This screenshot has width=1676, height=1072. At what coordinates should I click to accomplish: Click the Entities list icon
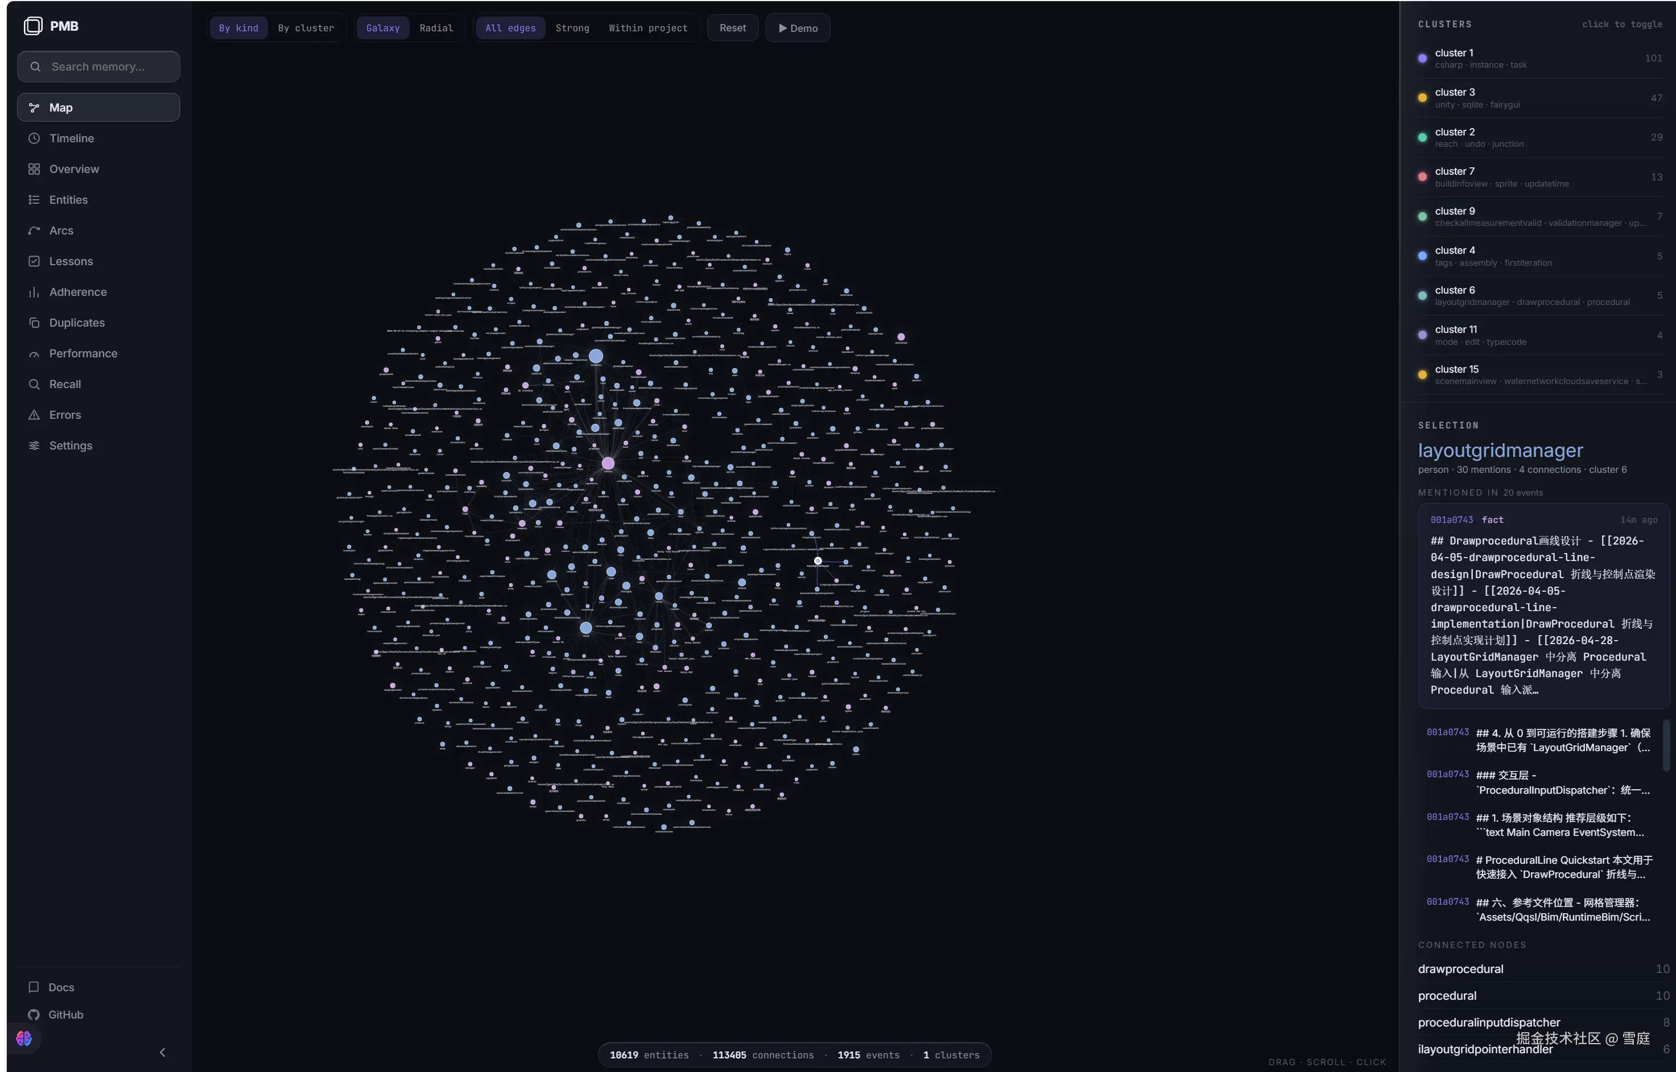[x=34, y=200]
